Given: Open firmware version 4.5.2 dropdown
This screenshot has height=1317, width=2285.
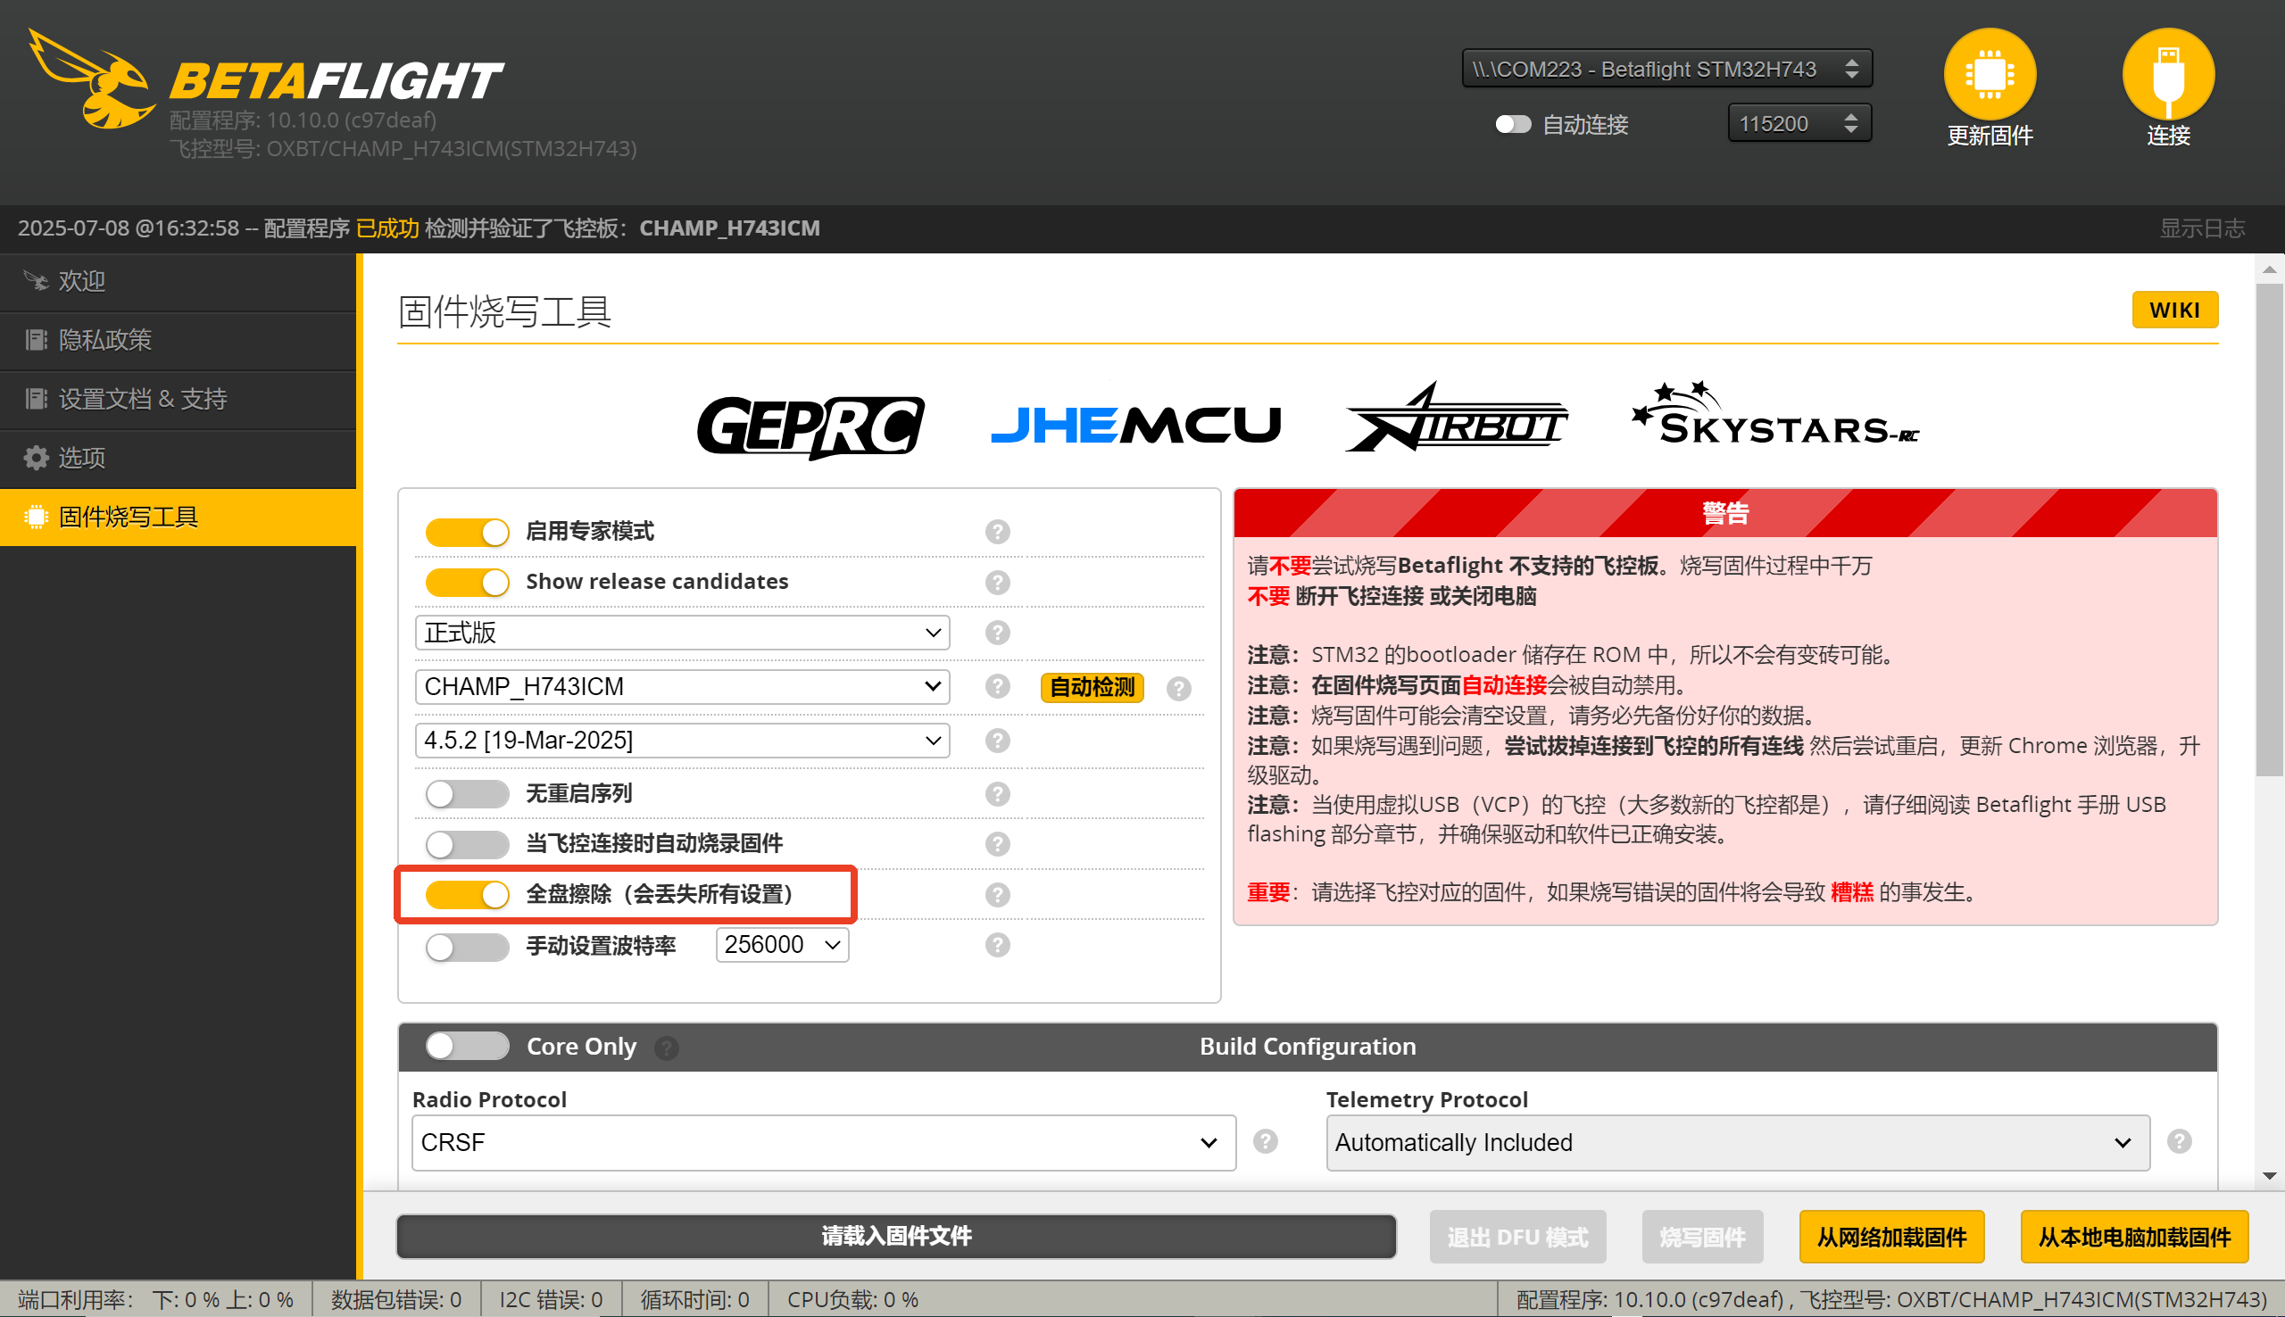Looking at the screenshot, I should pos(682,741).
